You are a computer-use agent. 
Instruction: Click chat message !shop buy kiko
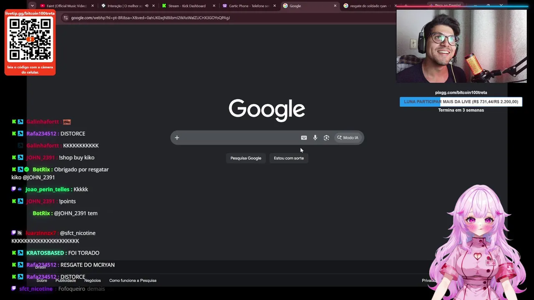coord(77,157)
